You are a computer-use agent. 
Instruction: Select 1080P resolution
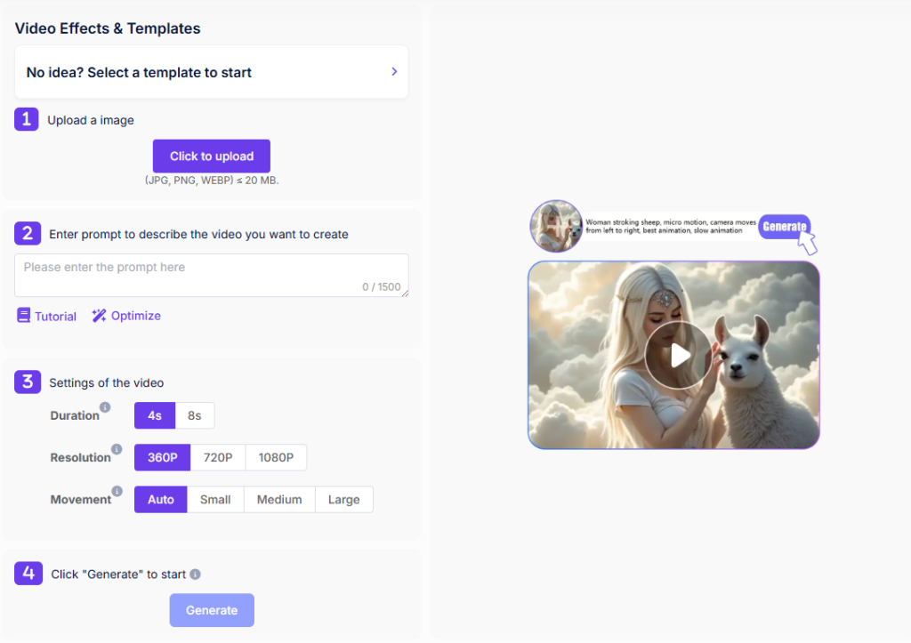click(x=276, y=458)
